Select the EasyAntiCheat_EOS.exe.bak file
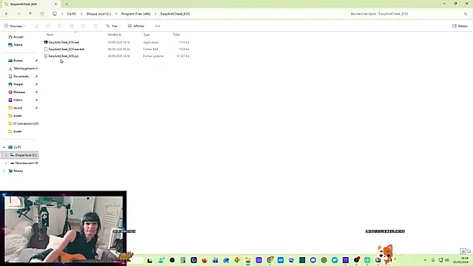The width and height of the screenshot is (473, 266). pyautogui.click(x=67, y=50)
